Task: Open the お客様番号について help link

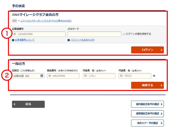Action: pos(24,40)
